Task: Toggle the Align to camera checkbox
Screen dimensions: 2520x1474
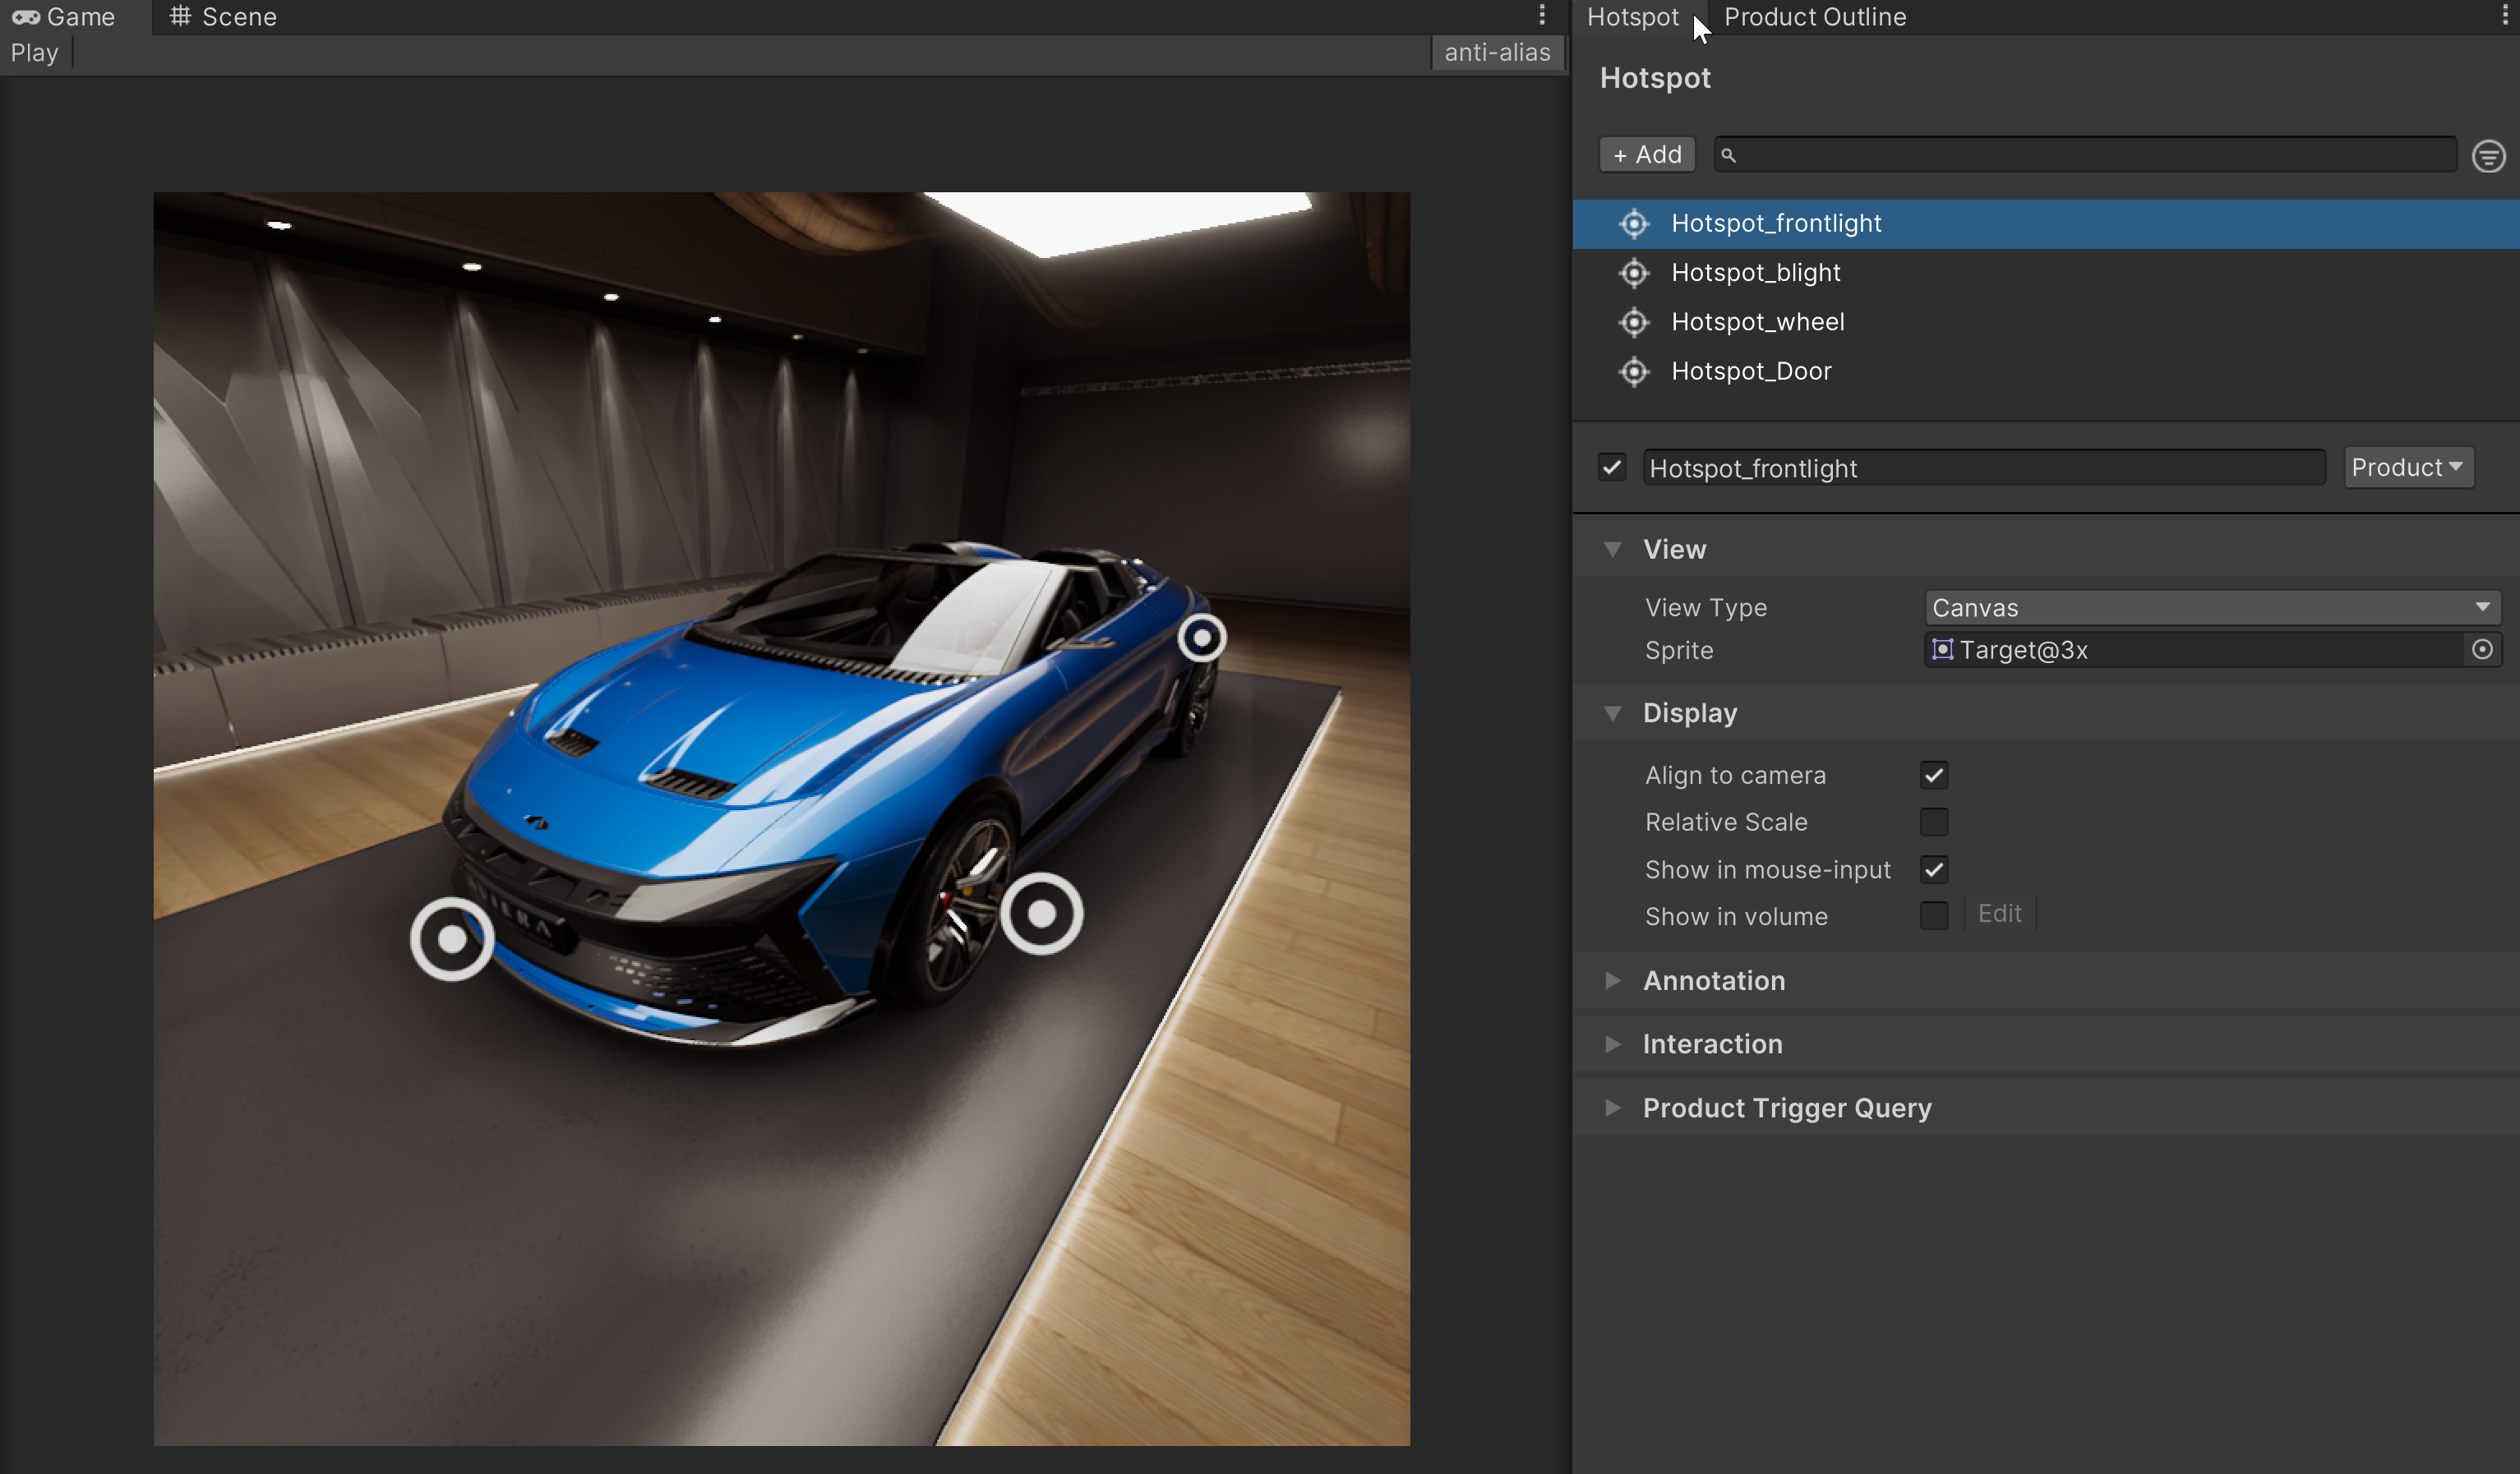Action: pos(1934,774)
